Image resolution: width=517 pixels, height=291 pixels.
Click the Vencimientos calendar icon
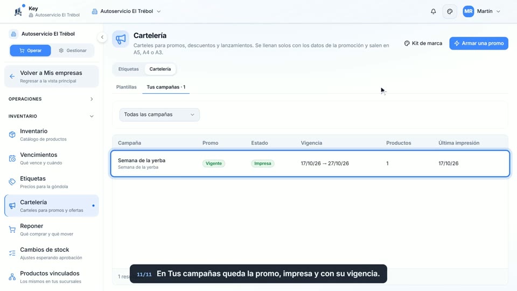coord(12,158)
